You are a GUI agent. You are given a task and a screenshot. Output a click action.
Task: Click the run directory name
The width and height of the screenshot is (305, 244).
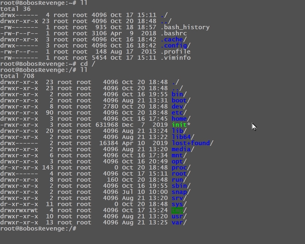click(x=177, y=180)
